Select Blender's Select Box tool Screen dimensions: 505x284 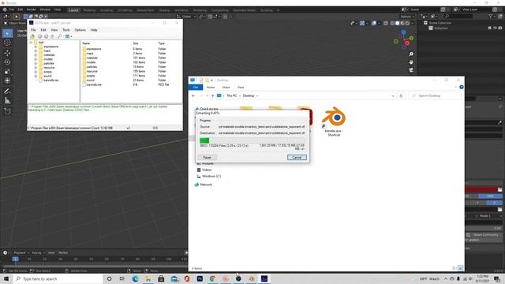click(x=7, y=33)
